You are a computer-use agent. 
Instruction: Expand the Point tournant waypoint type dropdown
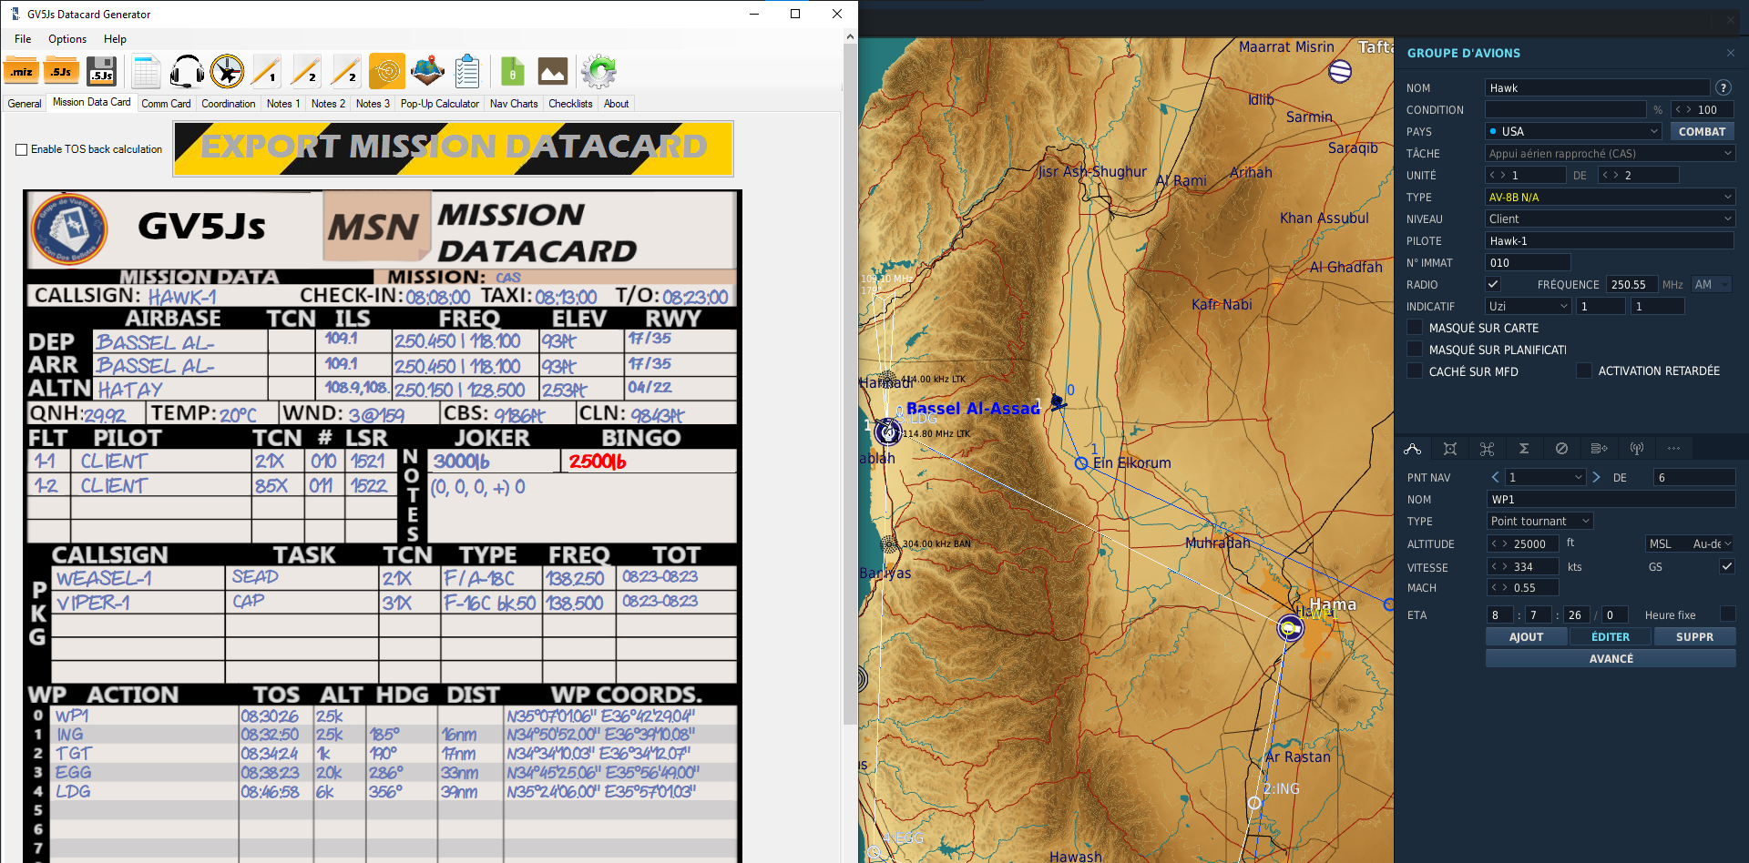click(1539, 521)
